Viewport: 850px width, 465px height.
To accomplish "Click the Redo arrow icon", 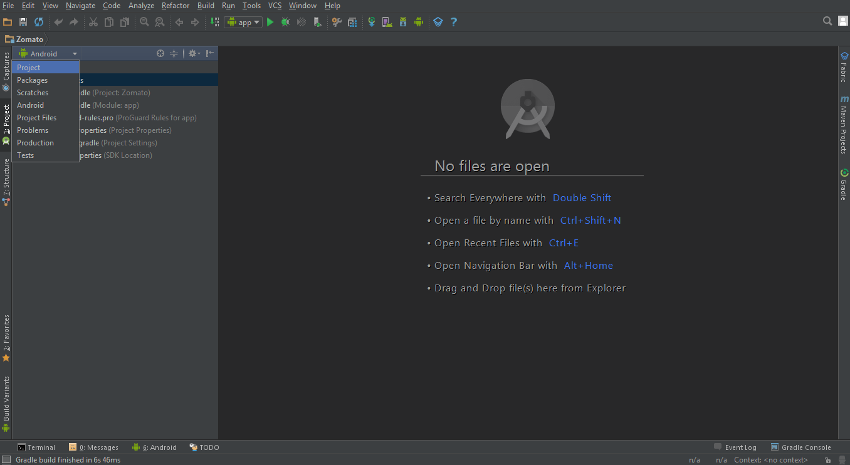I will [74, 22].
